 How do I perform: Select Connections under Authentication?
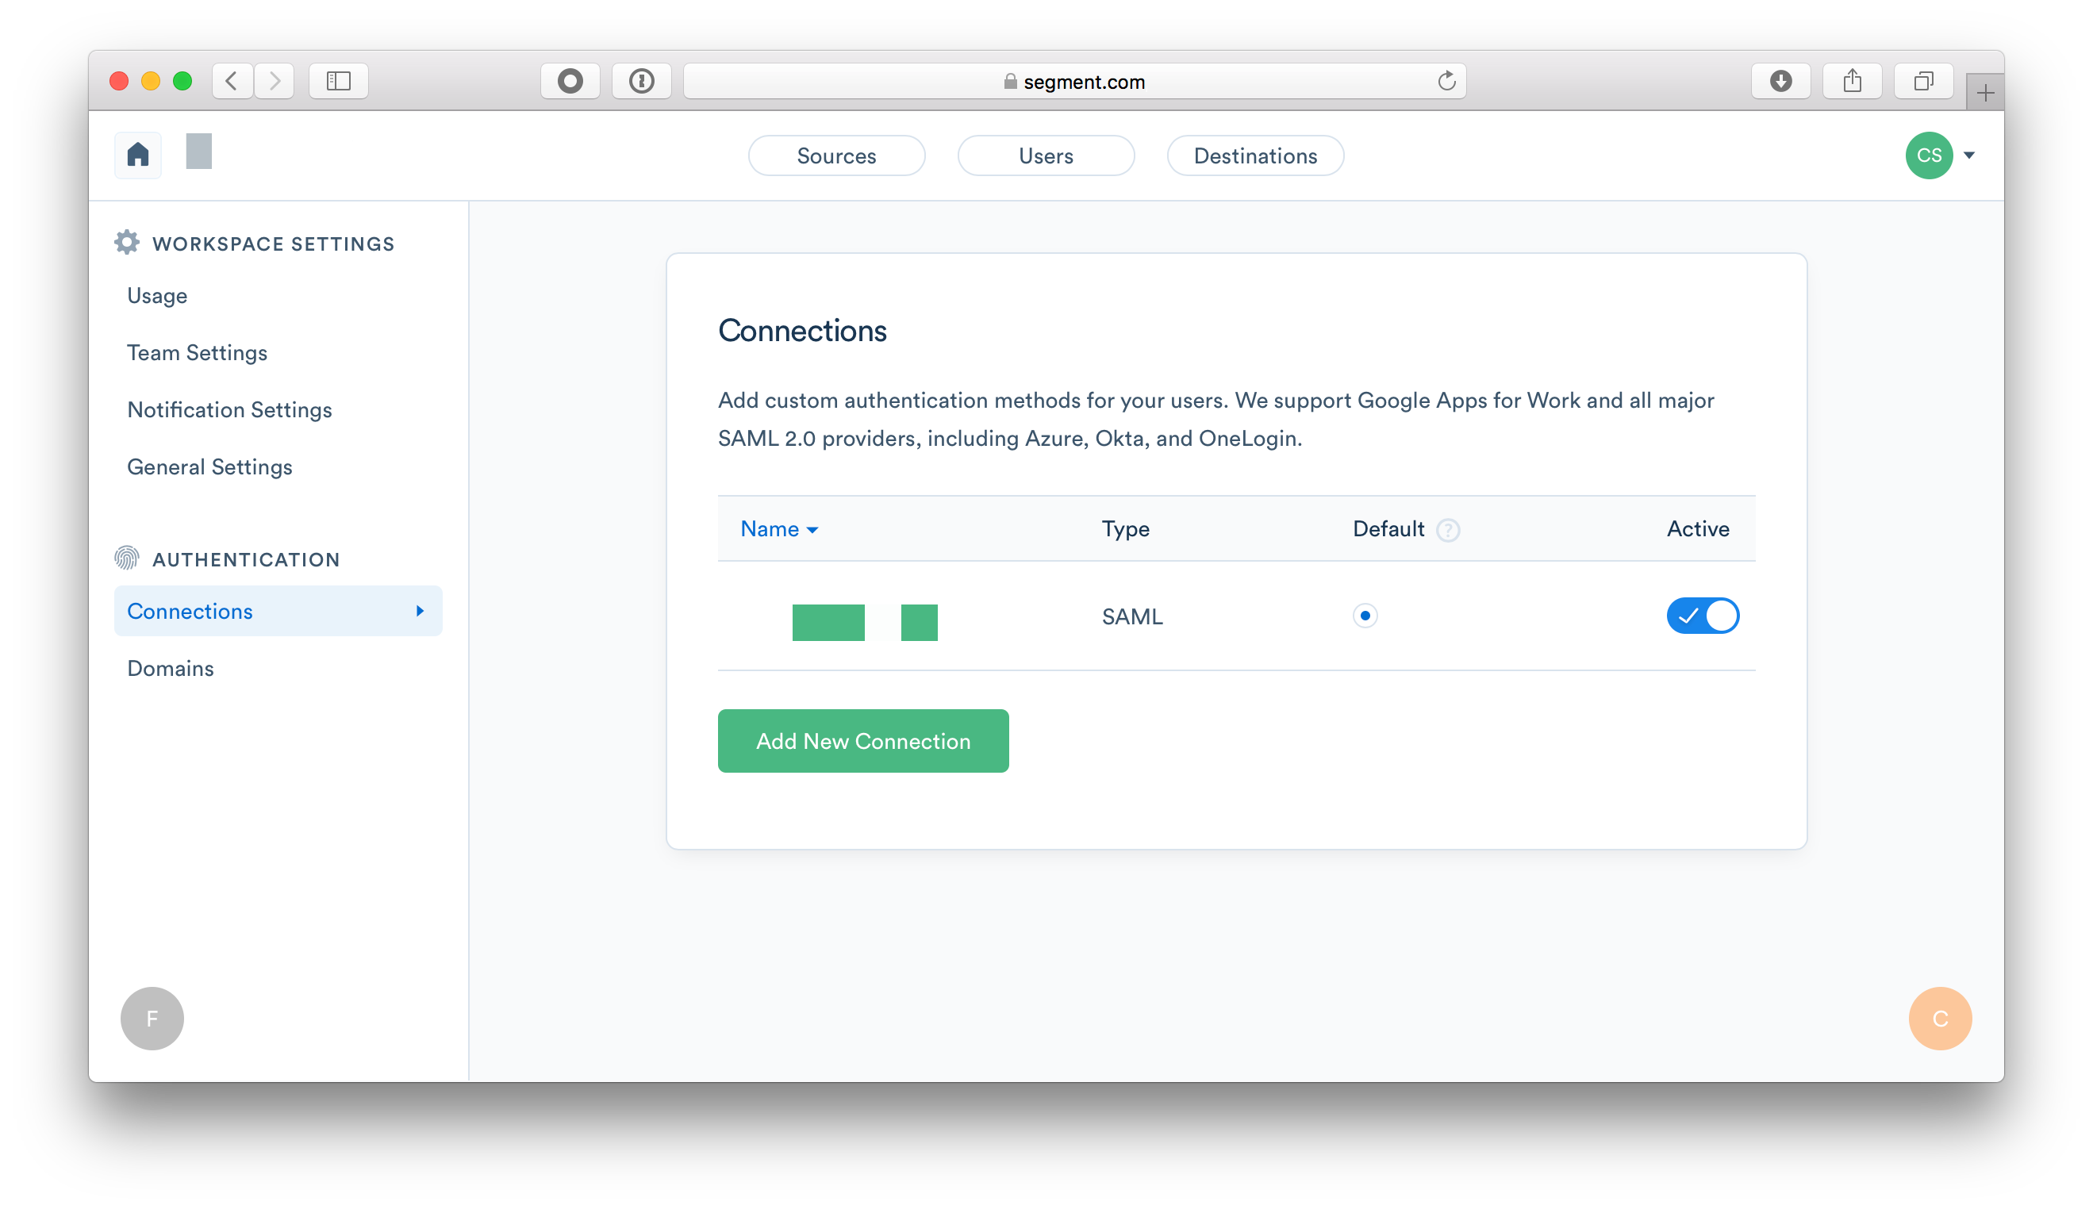(x=278, y=611)
